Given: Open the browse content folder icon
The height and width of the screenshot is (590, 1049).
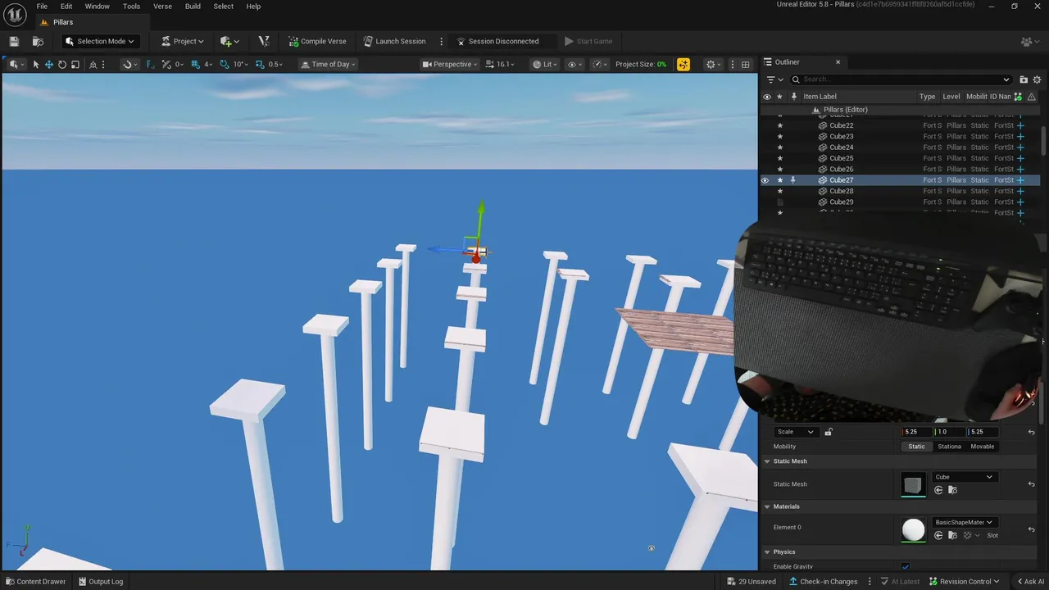Looking at the screenshot, I should tap(38, 41).
